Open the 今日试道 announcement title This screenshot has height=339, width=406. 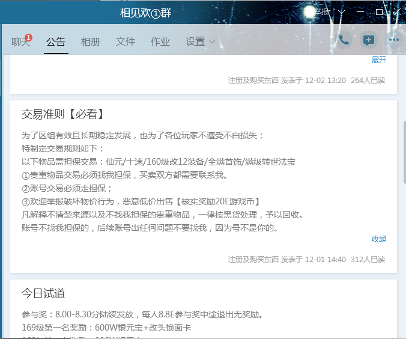tap(43, 293)
